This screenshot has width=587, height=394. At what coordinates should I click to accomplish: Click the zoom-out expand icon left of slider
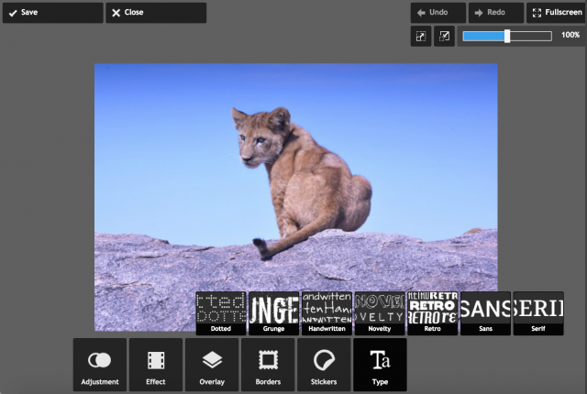pos(420,36)
